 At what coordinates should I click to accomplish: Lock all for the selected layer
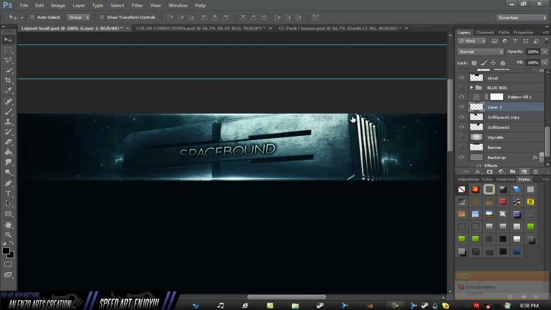pos(502,63)
